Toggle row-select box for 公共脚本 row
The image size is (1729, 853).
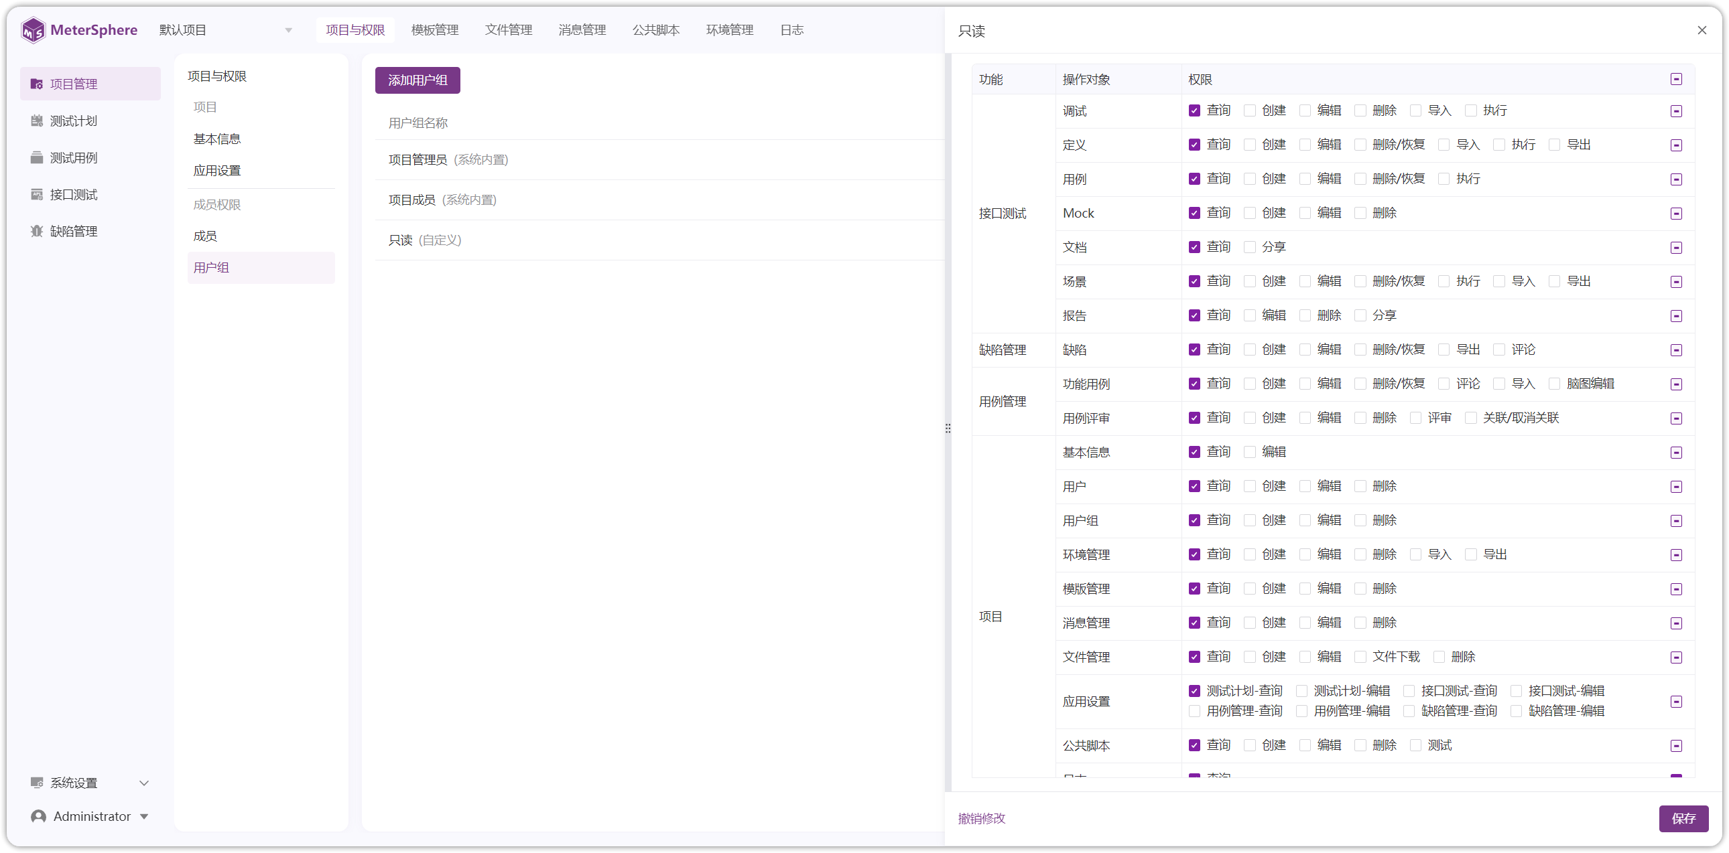(x=1676, y=746)
